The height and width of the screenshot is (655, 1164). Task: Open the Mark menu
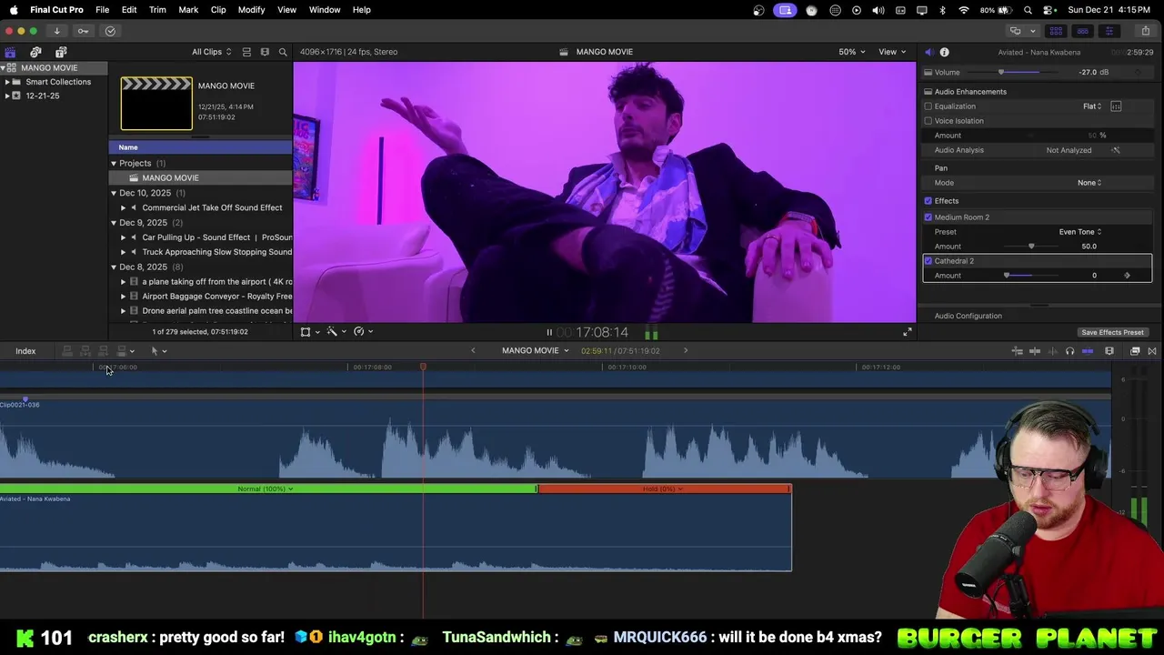pos(188,10)
